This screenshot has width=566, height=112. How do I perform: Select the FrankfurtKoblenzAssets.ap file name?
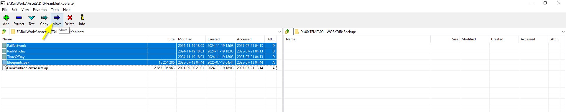tap(27, 68)
